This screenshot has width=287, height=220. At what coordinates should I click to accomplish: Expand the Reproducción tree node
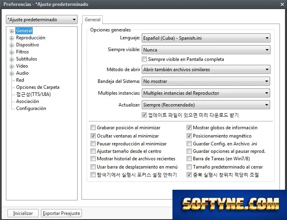pyautogui.click(x=11, y=38)
